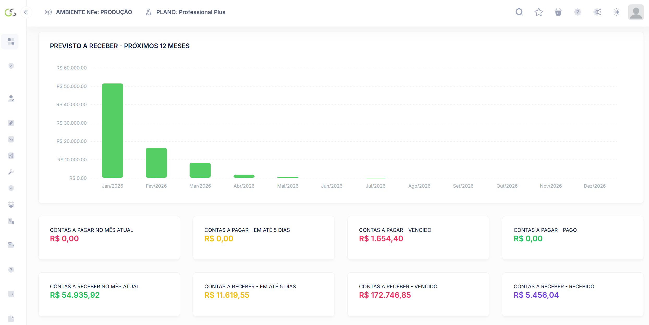Open the search magnifier in the top bar
This screenshot has height=325, width=649.
click(x=519, y=12)
